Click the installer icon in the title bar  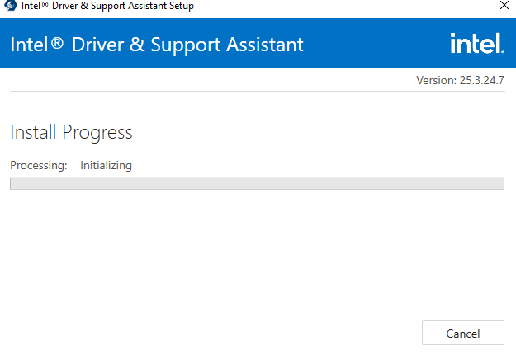click(11, 6)
